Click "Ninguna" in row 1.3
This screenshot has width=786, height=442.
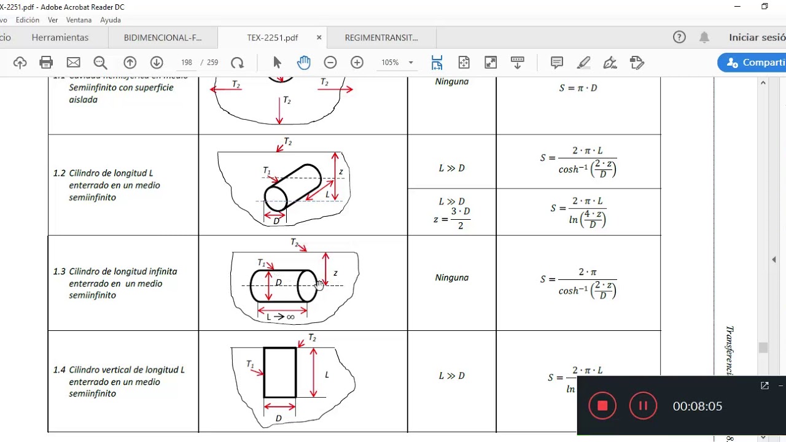click(x=452, y=277)
